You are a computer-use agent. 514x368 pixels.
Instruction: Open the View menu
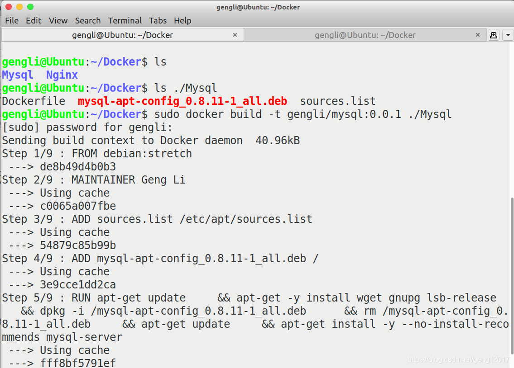58,21
